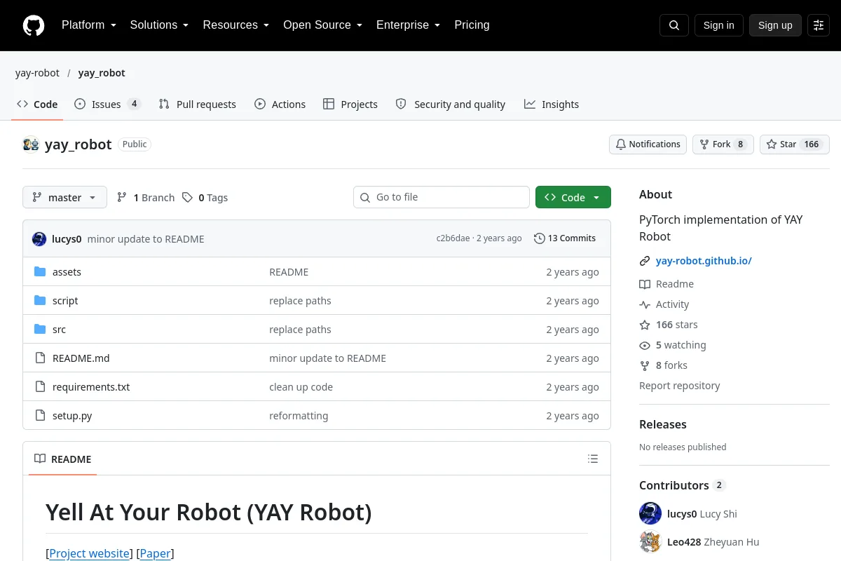
Task: Click Report repository link
Action: (679, 386)
